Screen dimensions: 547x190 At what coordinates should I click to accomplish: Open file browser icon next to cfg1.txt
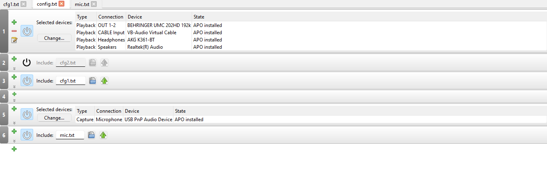click(x=93, y=81)
